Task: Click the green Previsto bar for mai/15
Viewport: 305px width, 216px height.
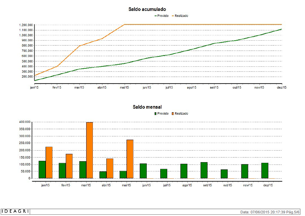Action: [123, 175]
